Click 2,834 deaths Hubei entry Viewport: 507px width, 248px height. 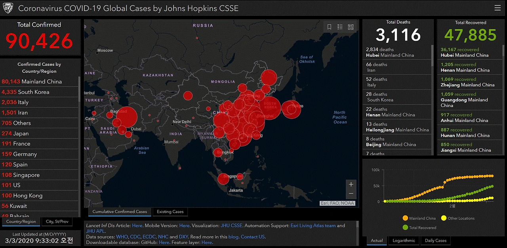397,52
